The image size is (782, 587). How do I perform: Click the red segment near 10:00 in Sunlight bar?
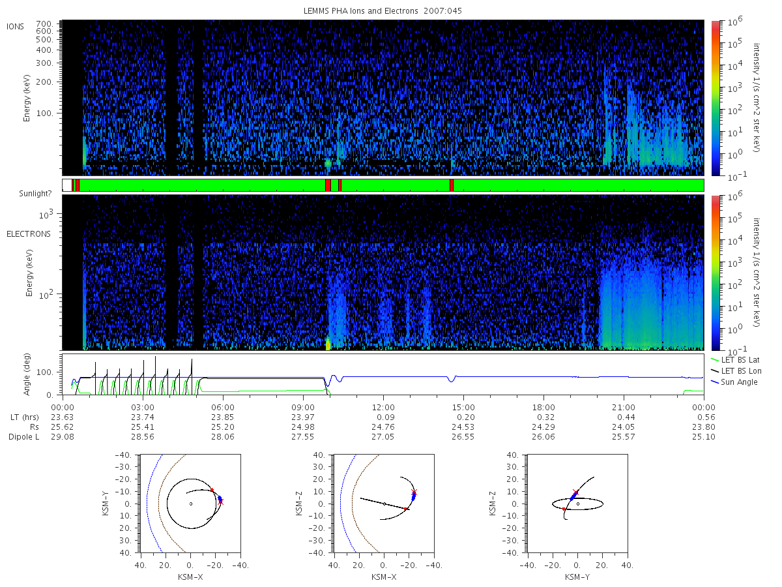(328, 185)
